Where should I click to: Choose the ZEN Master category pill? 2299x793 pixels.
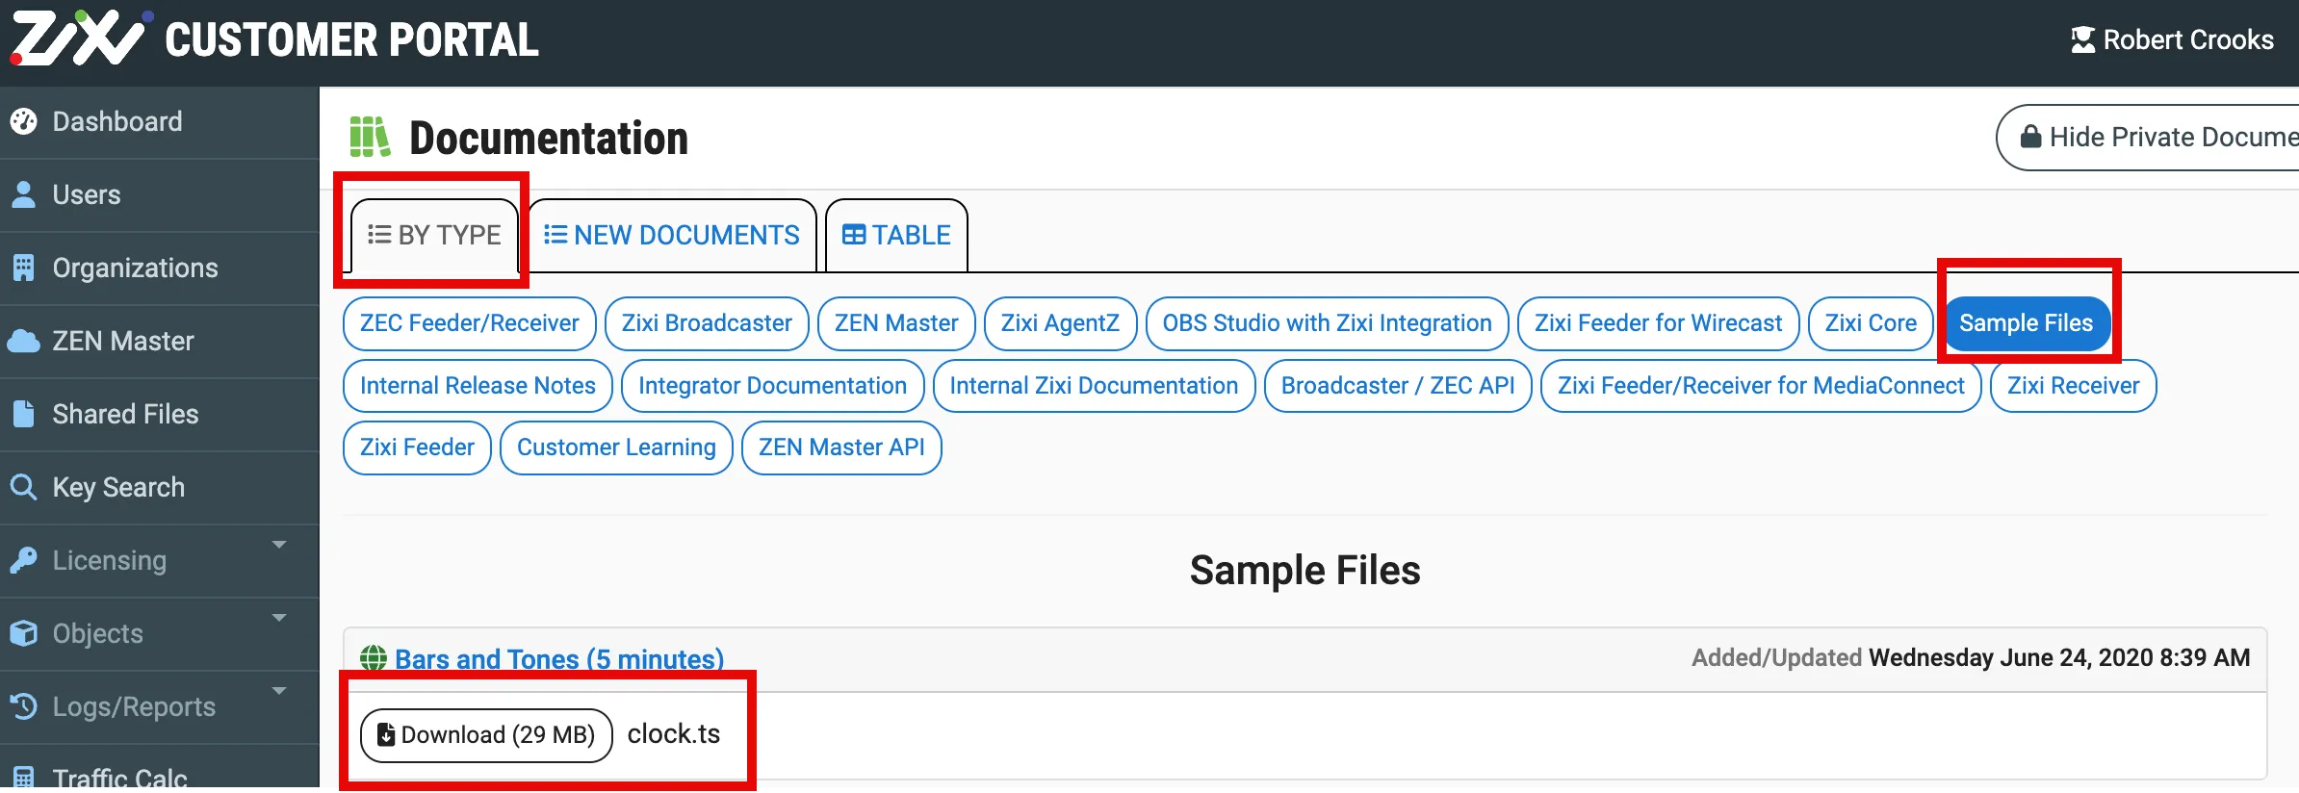click(896, 323)
